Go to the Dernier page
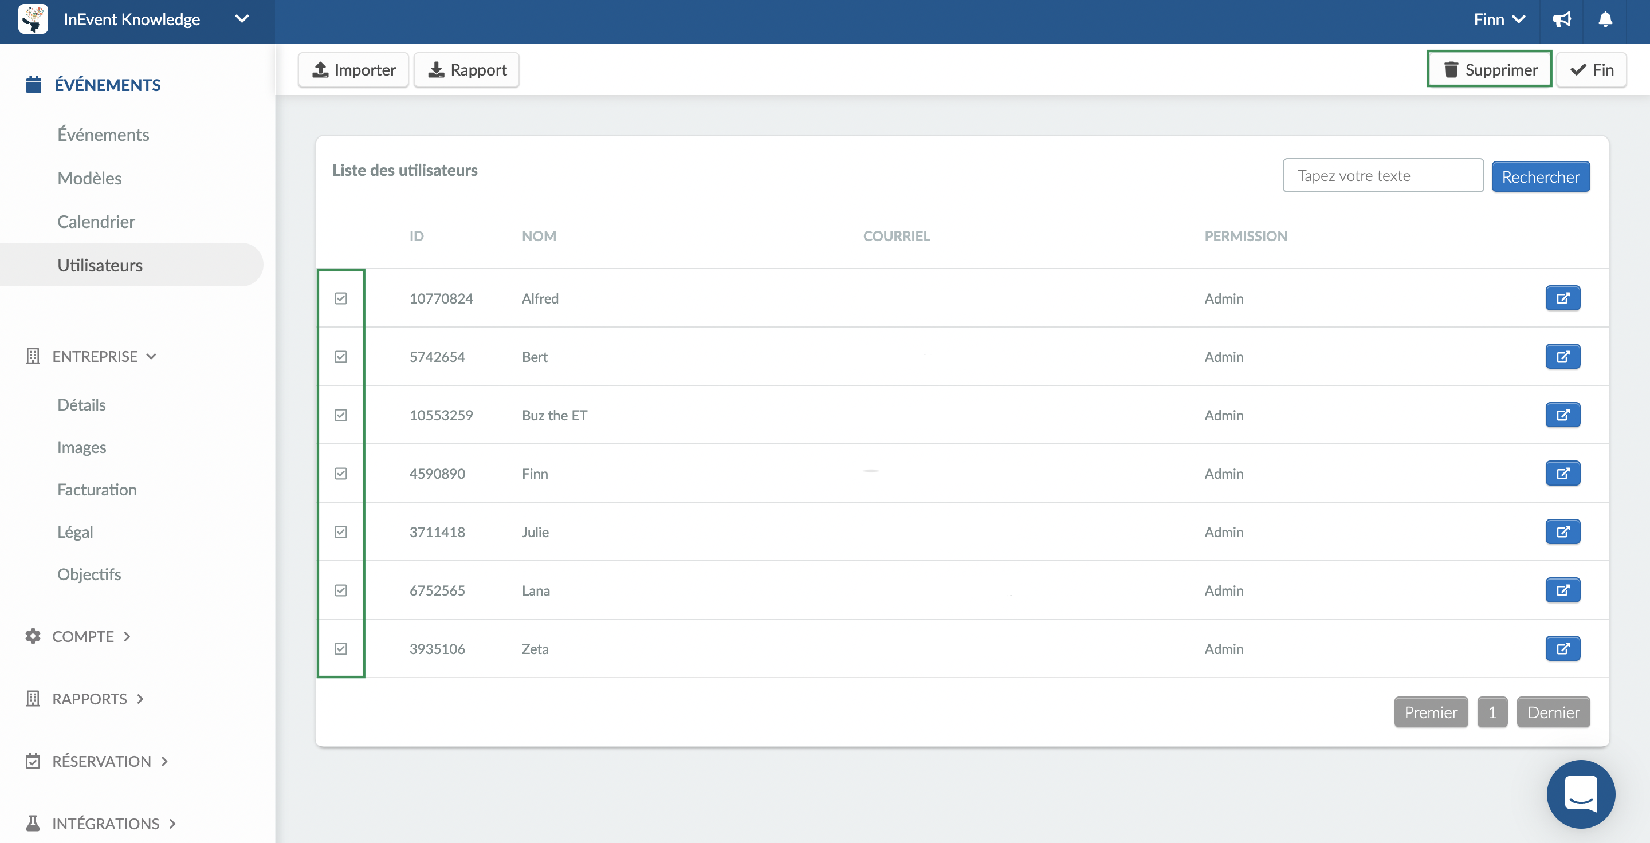Image resolution: width=1650 pixels, height=843 pixels. click(1553, 712)
